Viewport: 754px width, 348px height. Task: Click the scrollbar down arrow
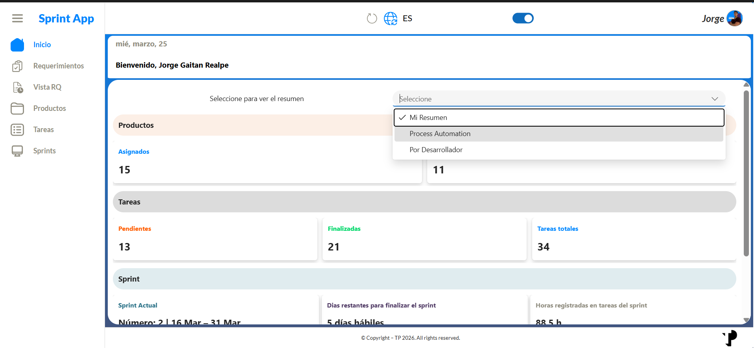point(746,320)
